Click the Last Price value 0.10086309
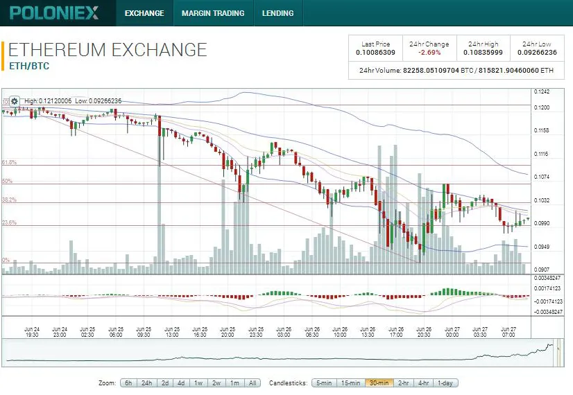 tap(375, 53)
